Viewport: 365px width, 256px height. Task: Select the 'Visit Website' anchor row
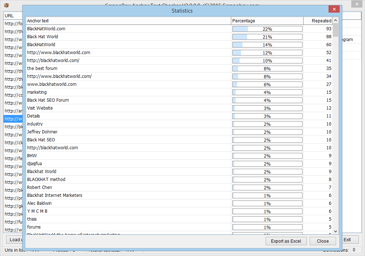[x=179, y=108]
